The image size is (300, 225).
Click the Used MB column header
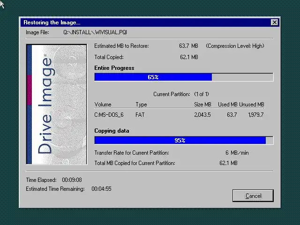click(x=227, y=105)
